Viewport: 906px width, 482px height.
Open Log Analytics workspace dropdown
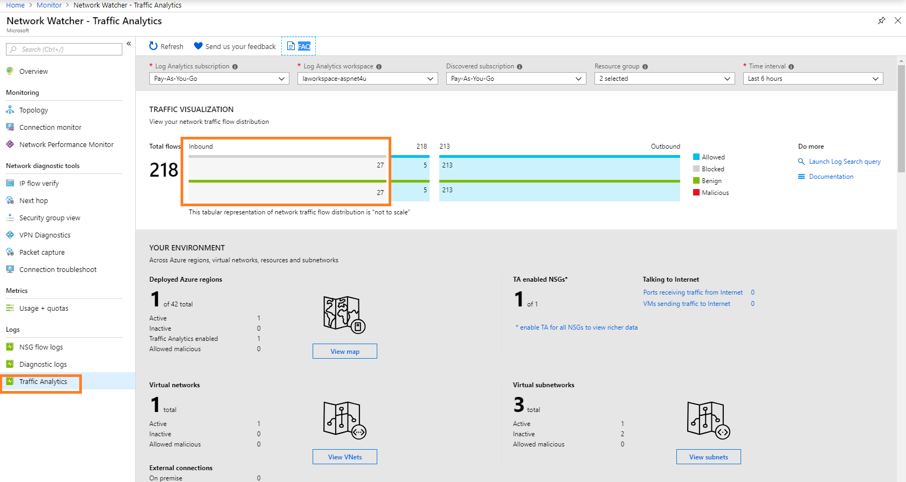coord(368,79)
